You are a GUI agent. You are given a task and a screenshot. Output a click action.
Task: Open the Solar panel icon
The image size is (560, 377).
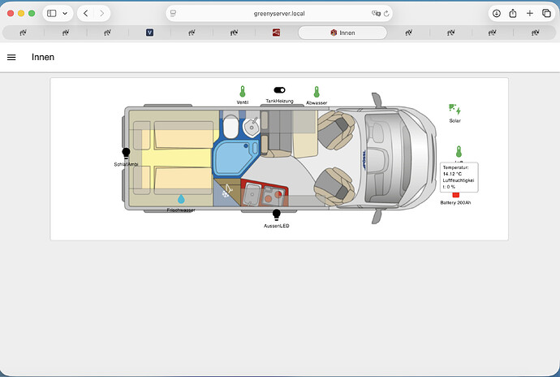click(x=454, y=110)
